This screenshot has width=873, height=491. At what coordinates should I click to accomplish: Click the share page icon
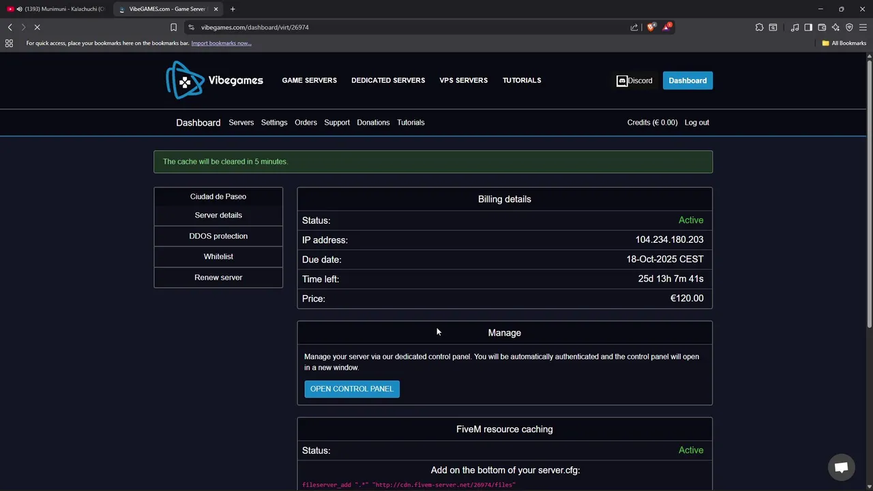point(634,27)
